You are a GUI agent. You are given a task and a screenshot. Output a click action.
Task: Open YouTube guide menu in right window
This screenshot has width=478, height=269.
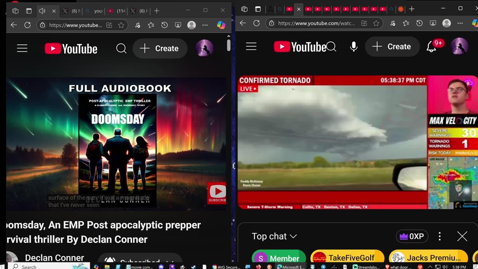pyautogui.click(x=251, y=47)
